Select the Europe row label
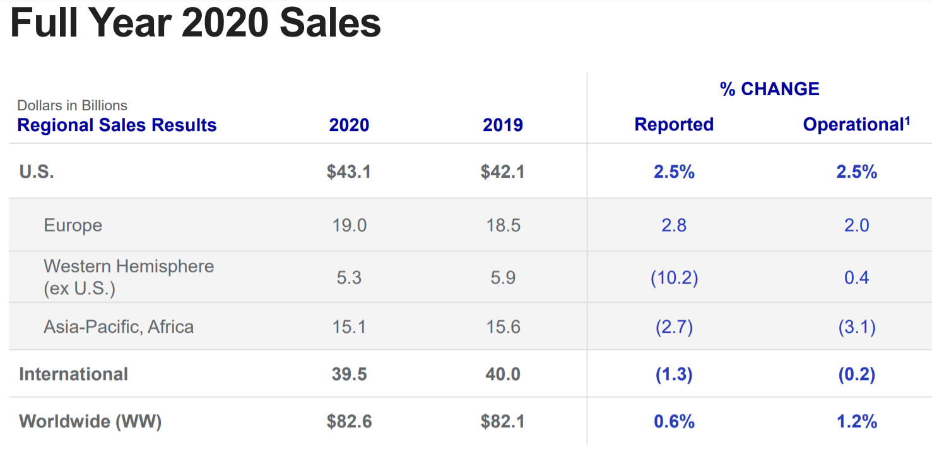Image resolution: width=932 pixels, height=450 pixels. (x=73, y=225)
